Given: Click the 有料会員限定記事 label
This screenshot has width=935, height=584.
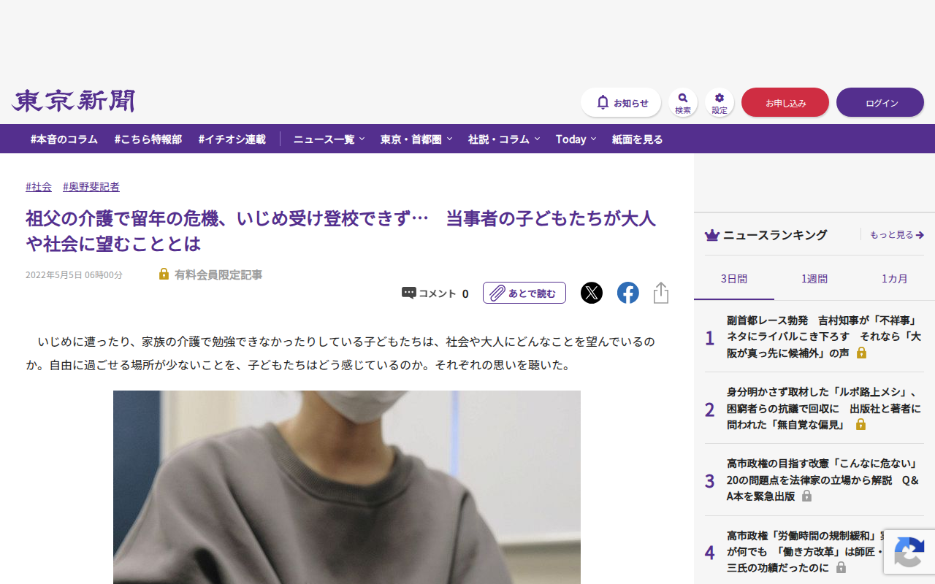Looking at the screenshot, I should pos(218,274).
